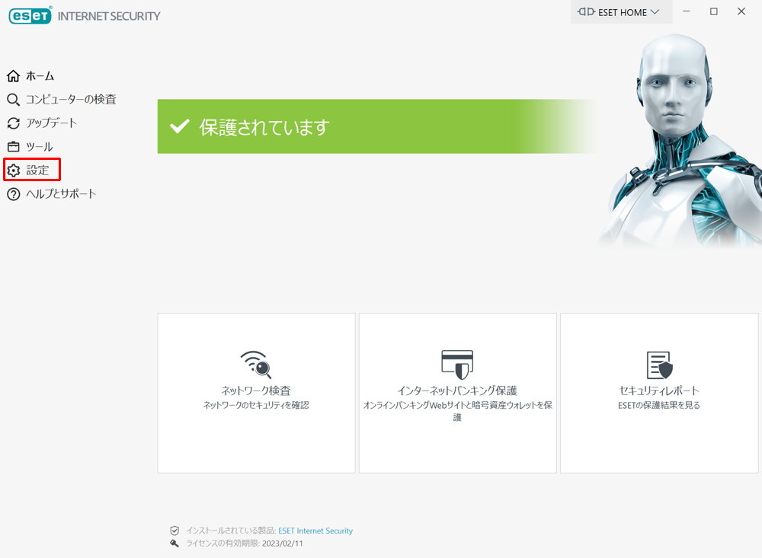
Task: Click the ESET logo at top left
Action: point(30,15)
